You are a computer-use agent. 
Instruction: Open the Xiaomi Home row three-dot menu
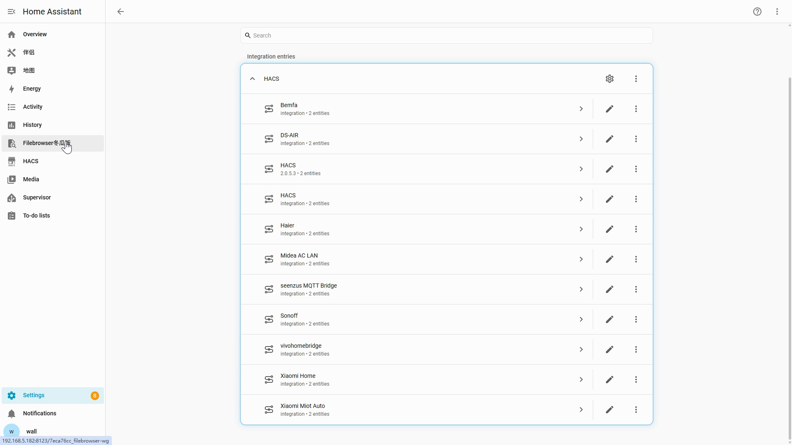pyautogui.click(x=636, y=379)
